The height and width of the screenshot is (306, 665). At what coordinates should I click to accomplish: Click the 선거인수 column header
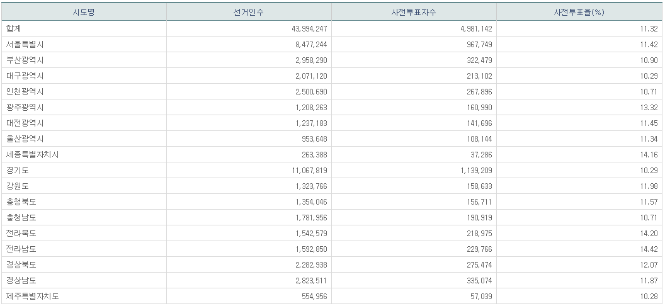point(249,13)
